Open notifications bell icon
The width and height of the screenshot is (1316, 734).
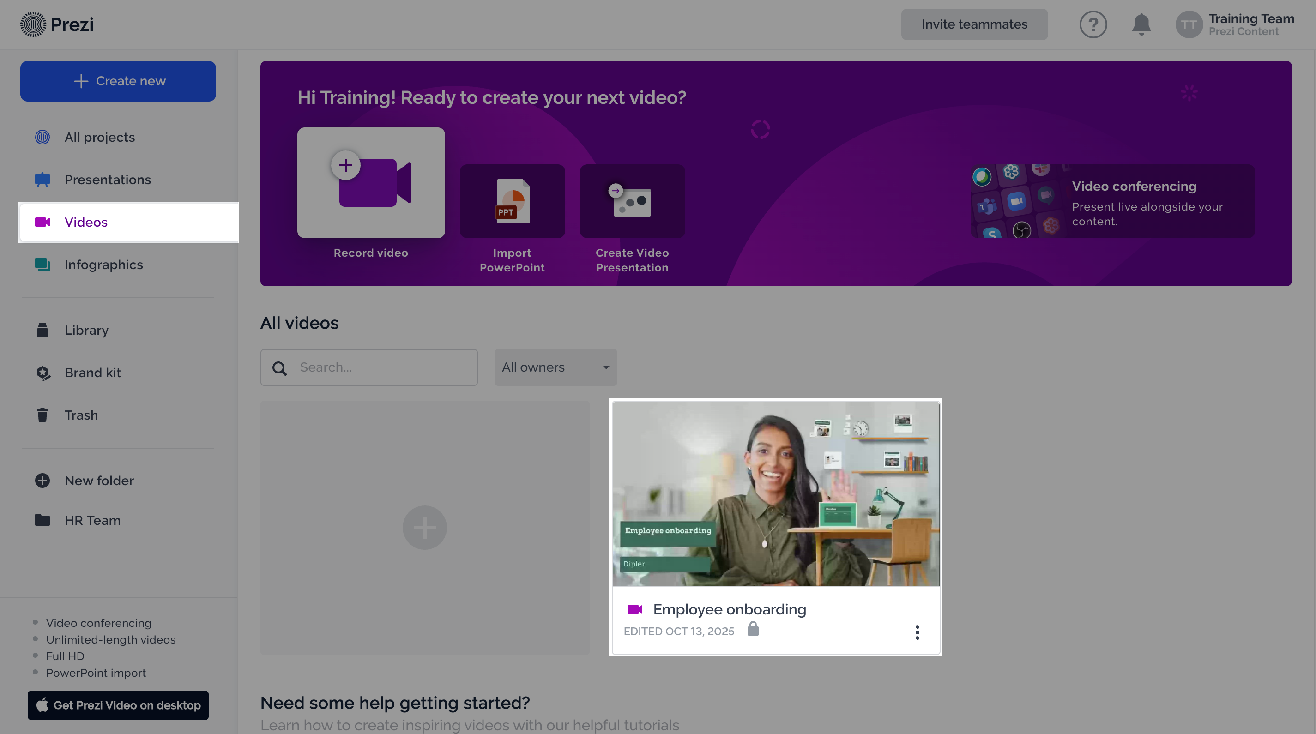pyautogui.click(x=1141, y=24)
